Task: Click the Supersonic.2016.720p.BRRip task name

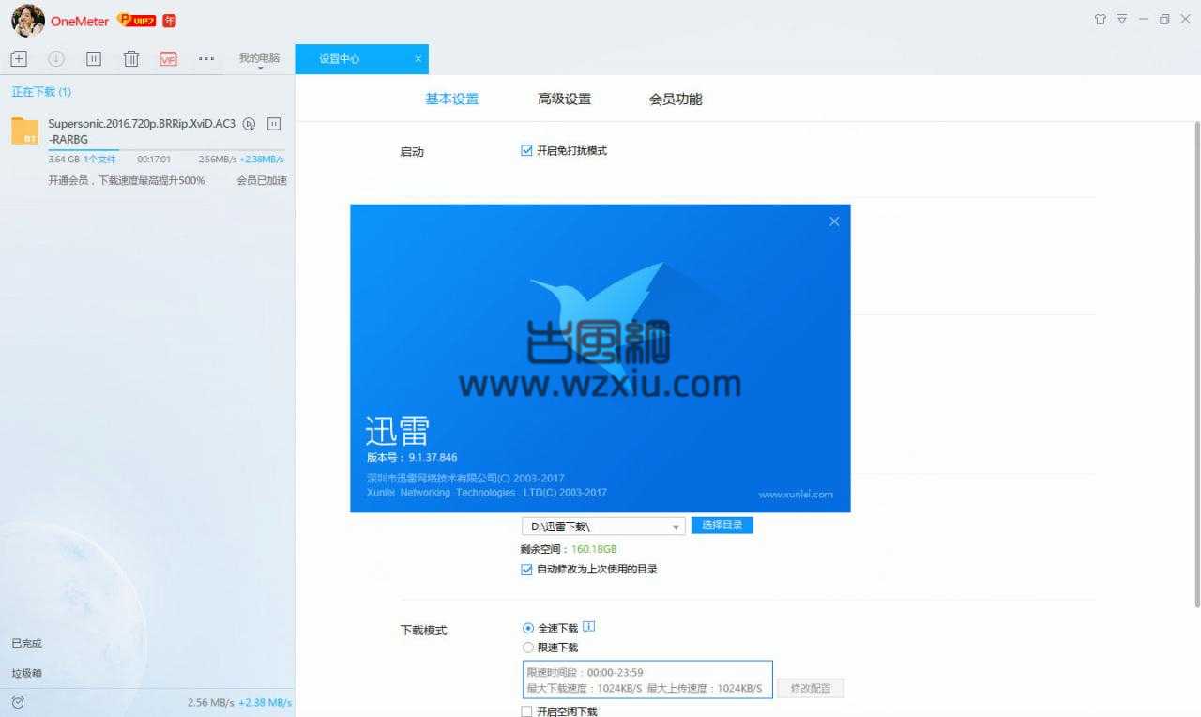Action: (x=142, y=130)
